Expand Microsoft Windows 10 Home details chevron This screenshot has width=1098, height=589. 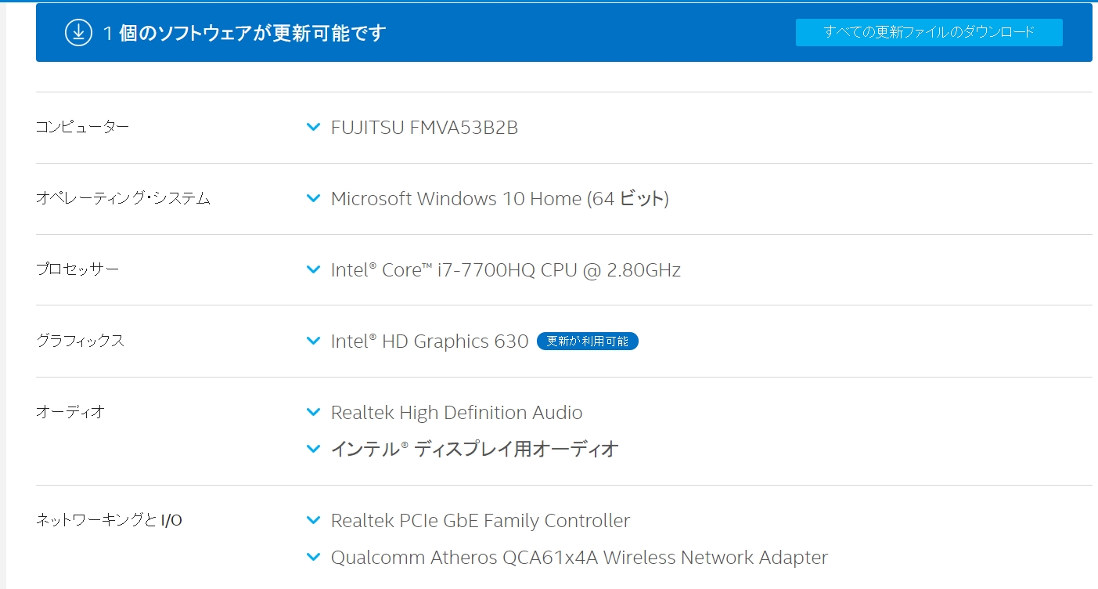click(x=314, y=198)
